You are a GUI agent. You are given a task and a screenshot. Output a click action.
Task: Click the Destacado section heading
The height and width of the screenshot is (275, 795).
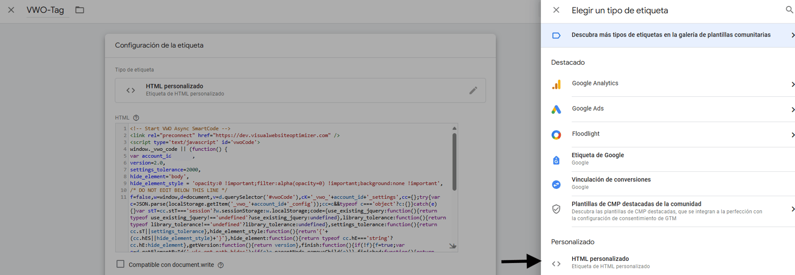click(x=568, y=62)
